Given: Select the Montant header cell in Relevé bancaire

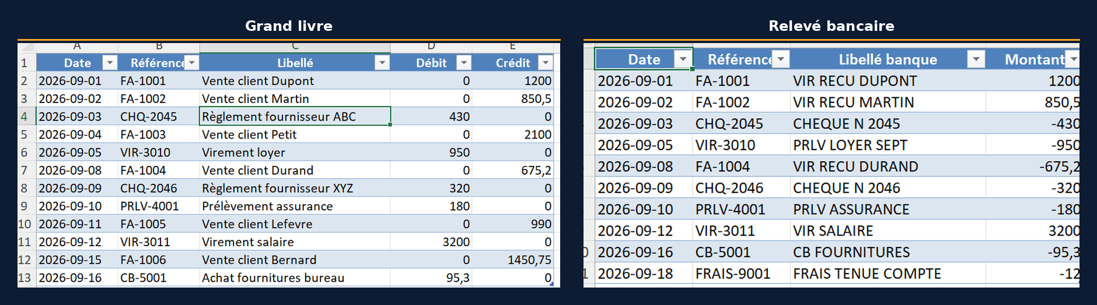Looking at the screenshot, I should point(1033,59).
